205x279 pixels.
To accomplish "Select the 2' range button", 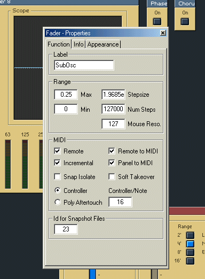I will [x=190, y=235].
